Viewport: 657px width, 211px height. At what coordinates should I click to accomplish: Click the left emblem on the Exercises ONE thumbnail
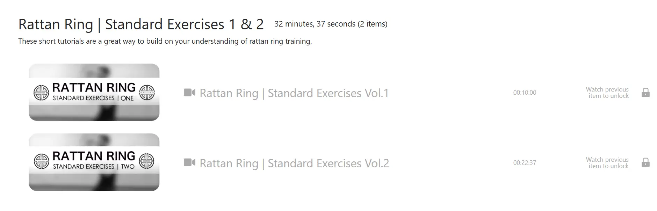tap(41, 93)
